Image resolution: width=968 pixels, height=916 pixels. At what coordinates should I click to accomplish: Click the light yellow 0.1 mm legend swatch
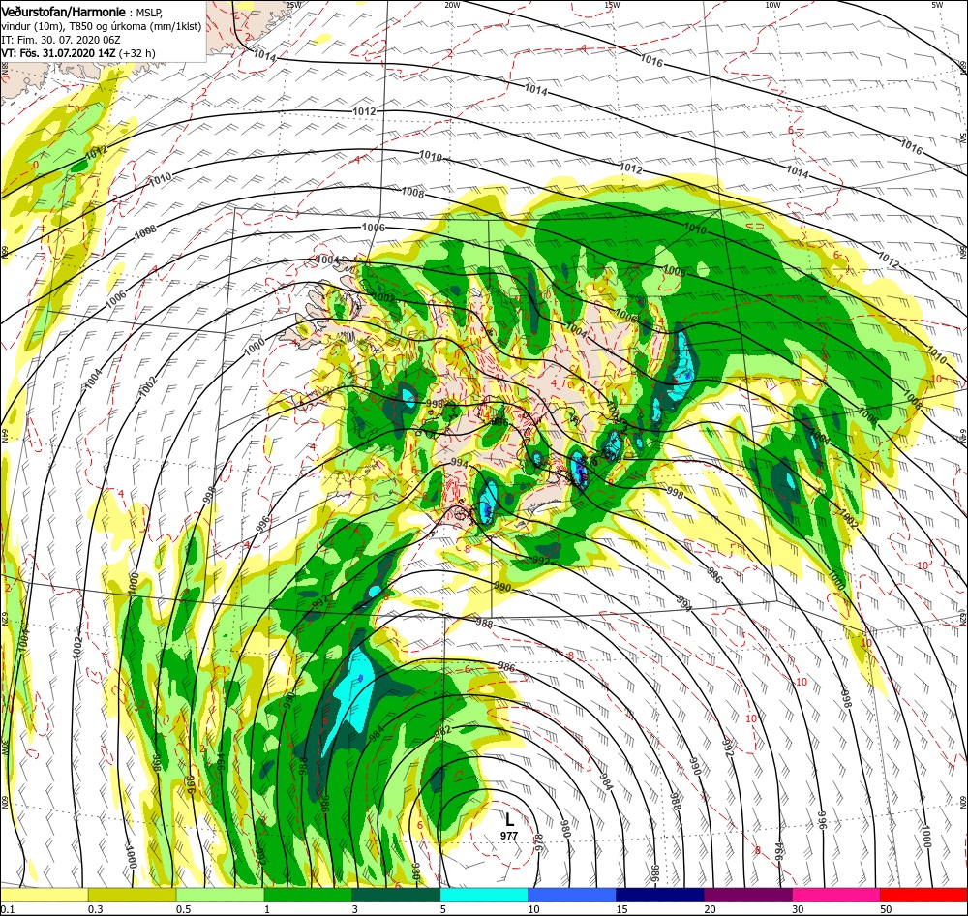pos(44,895)
